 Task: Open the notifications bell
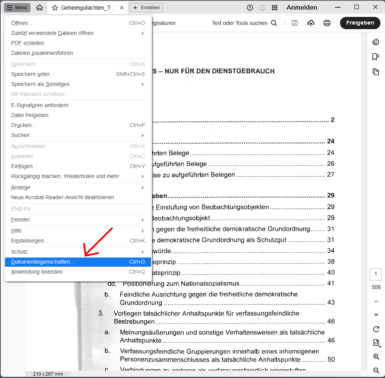tap(262, 7)
